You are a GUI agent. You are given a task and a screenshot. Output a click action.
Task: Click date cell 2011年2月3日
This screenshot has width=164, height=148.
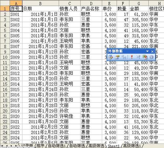41,132
